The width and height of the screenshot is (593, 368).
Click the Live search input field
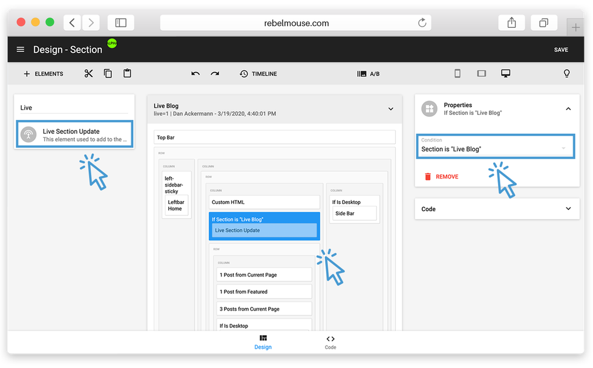[74, 108]
